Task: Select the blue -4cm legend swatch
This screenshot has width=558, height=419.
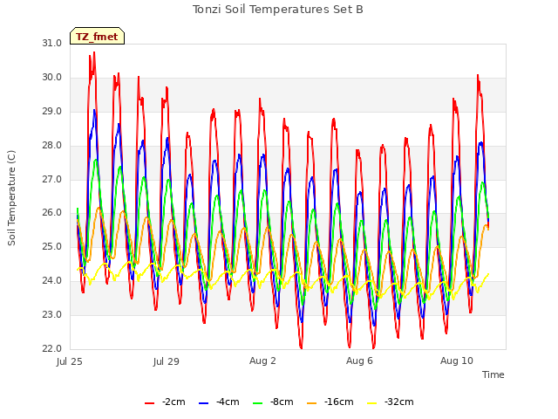Action: pyautogui.click(x=203, y=403)
